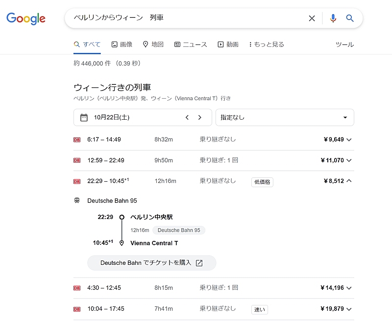Expand the 12:59 – 22:49 train row
This screenshot has height=325, width=392.
(x=214, y=160)
